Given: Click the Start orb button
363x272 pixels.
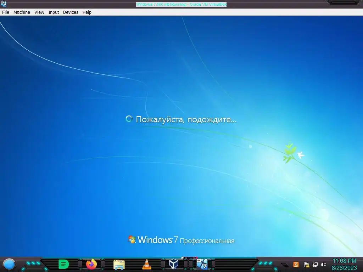Looking at the screenshot, I should pyautogui.click(x=9, y=265).
